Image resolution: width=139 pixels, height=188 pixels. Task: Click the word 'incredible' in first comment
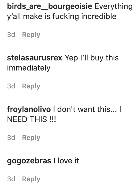coord(99,17)
